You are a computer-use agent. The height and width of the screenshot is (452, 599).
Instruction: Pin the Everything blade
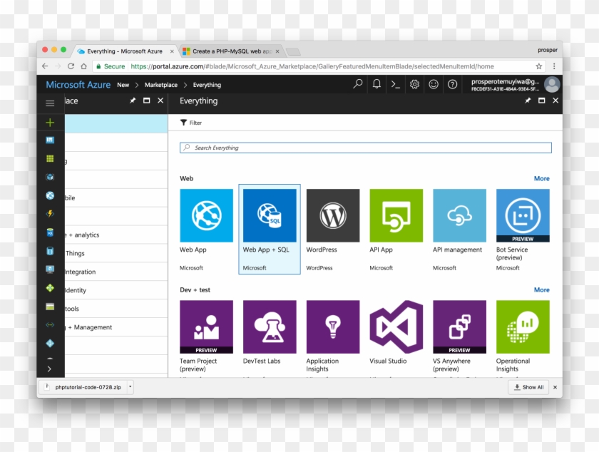tap(527, 101)
